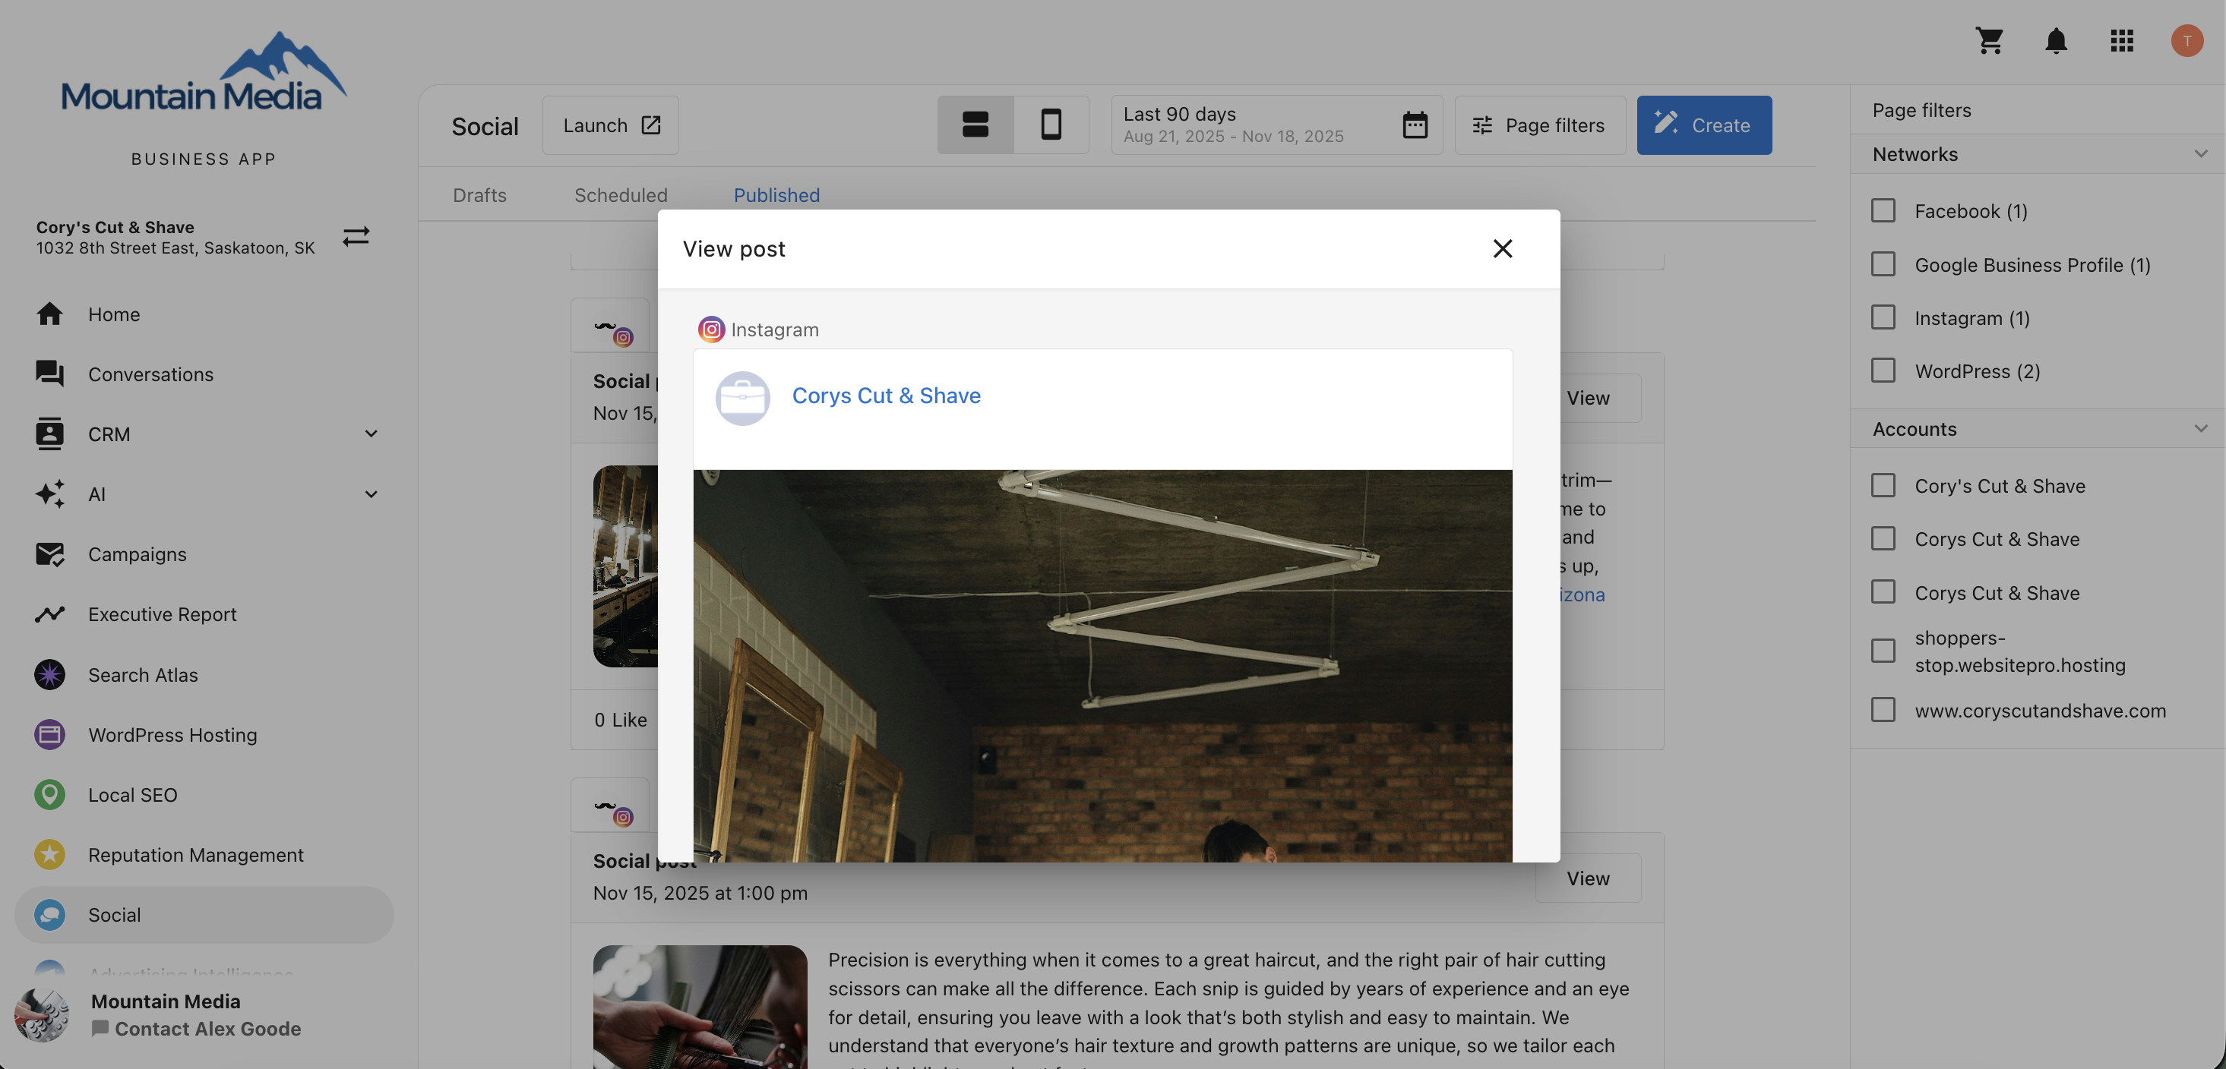
Task: Select the Executive Report icon
Action: [49, 614]
